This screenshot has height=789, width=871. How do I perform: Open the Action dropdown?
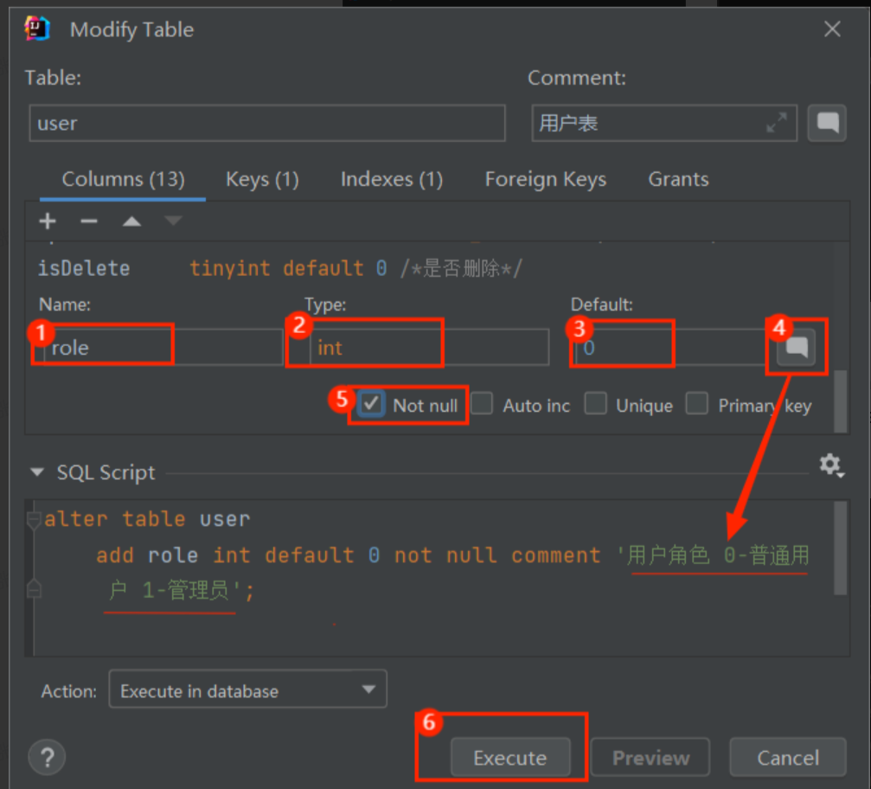pyautogui.click(x=247, y=690)
